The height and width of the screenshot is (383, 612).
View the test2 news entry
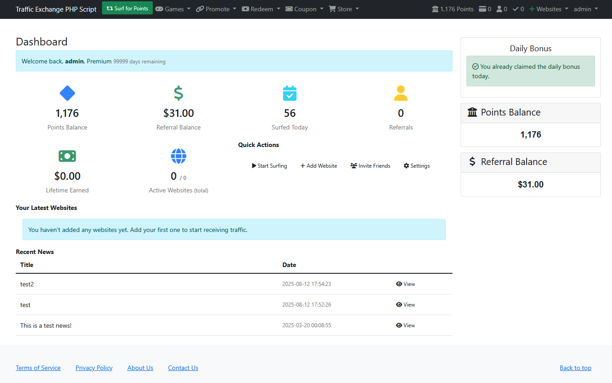click(405, 284)
